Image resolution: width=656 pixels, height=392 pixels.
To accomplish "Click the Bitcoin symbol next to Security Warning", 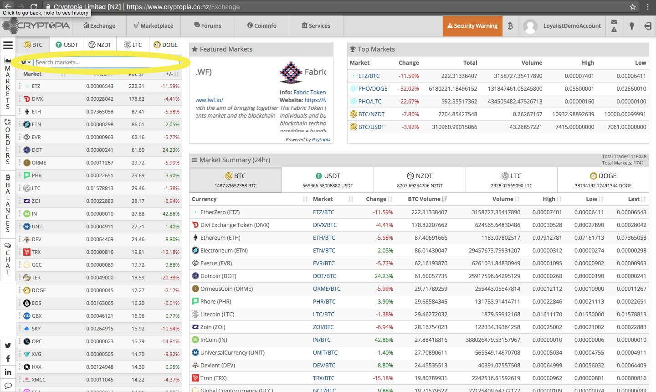I will (510, 26).
